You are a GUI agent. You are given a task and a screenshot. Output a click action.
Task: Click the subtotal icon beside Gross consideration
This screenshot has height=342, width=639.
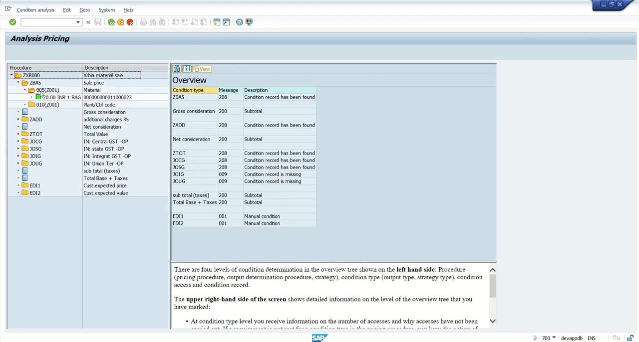click(25, 112)
